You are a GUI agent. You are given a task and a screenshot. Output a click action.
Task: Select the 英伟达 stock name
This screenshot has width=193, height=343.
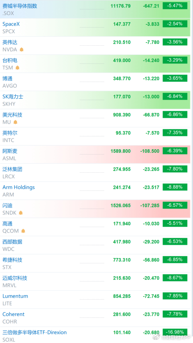point(10,42)
